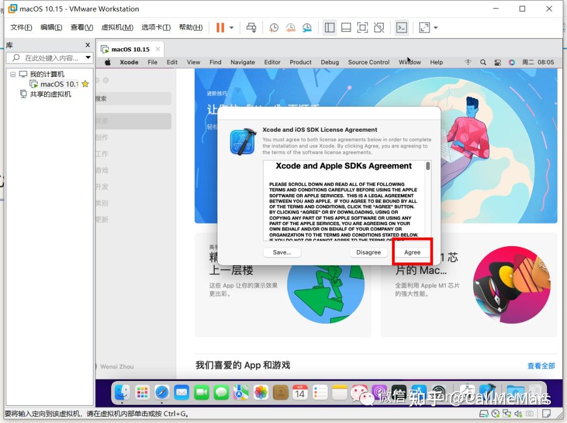Click the network adapter icon in status bar
567x423 pixels.
(x=507, y=414)
